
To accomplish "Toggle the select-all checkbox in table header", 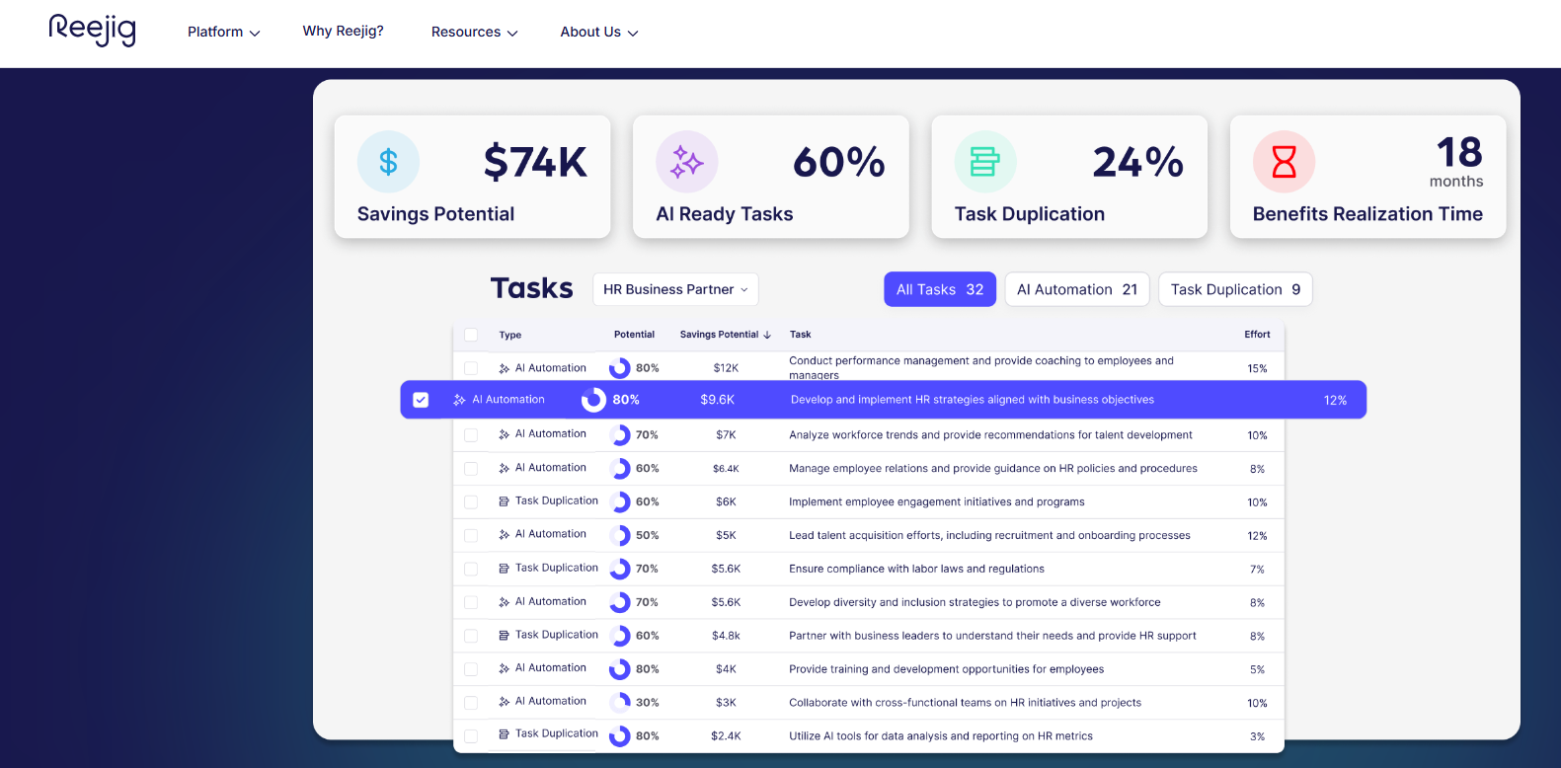I will 471,336.
